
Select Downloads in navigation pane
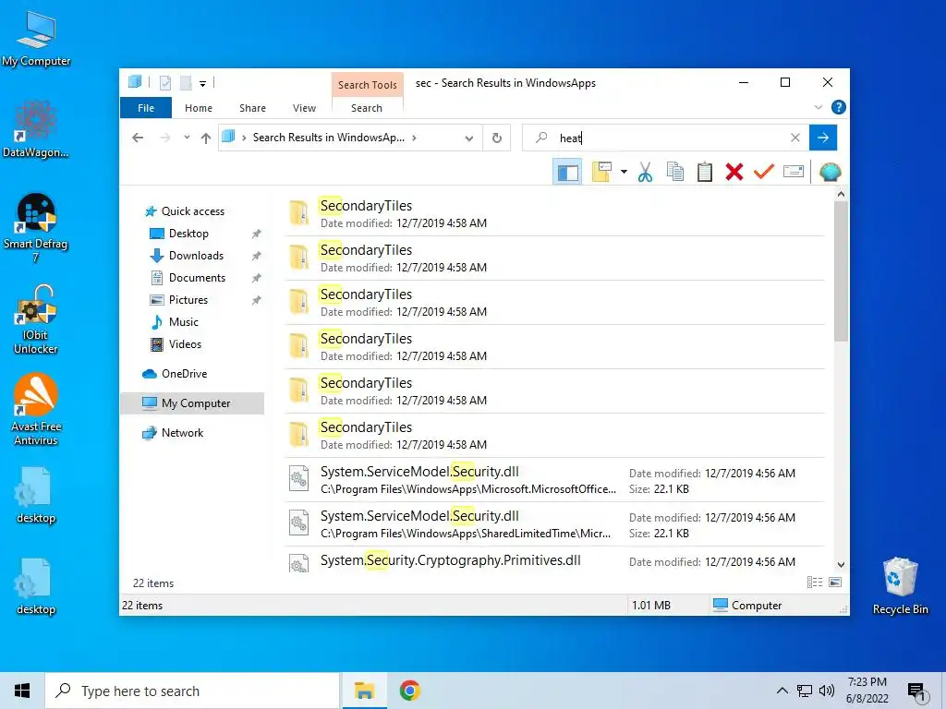click(x=196, y=256)
